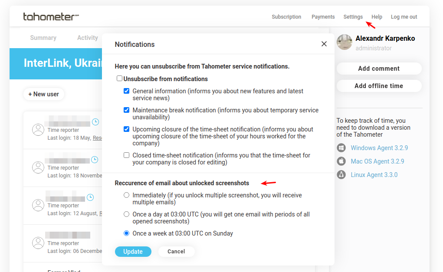The height and width of the screenshot is (272, 443).
Task: Click the clock icon beside the first user
Action: coord(95,122)
